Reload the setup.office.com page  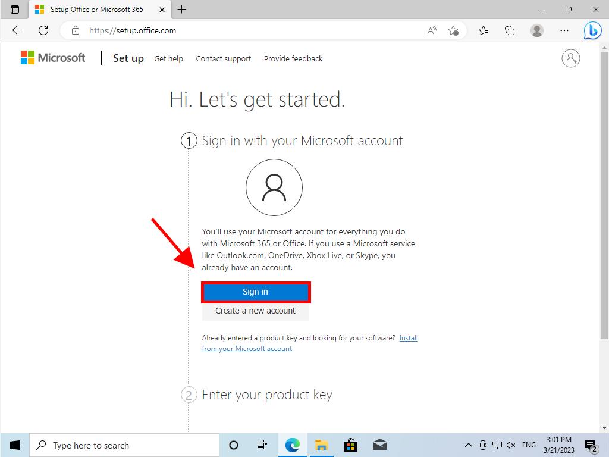43,30
